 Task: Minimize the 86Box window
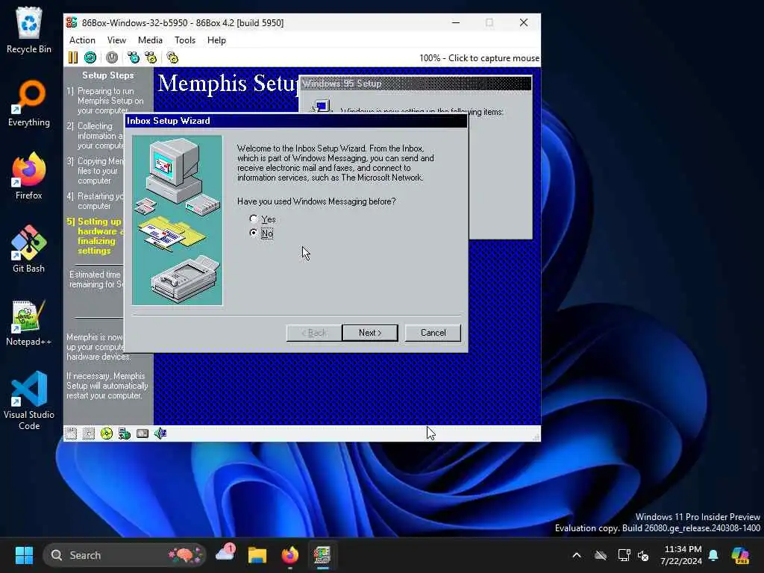[x=456, y=22]
